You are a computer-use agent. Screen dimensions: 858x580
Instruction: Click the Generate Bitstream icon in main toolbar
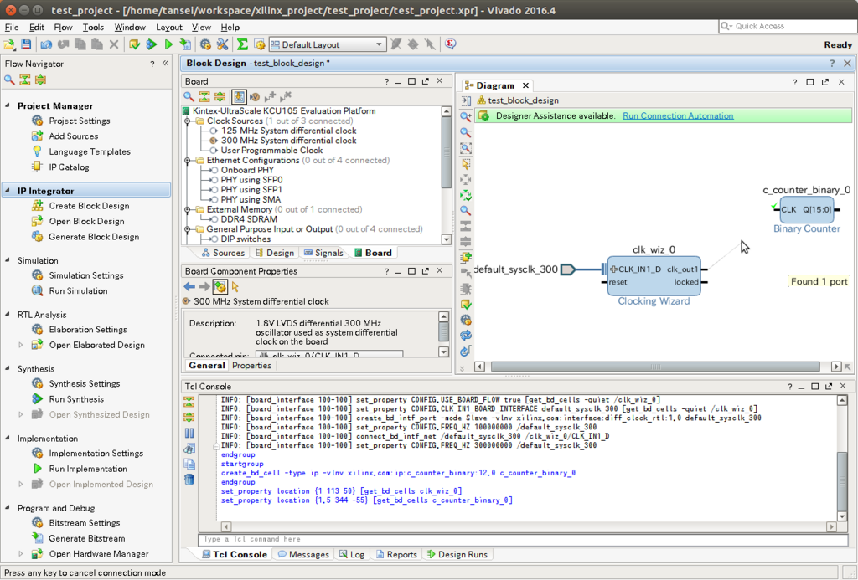point(185,45)
